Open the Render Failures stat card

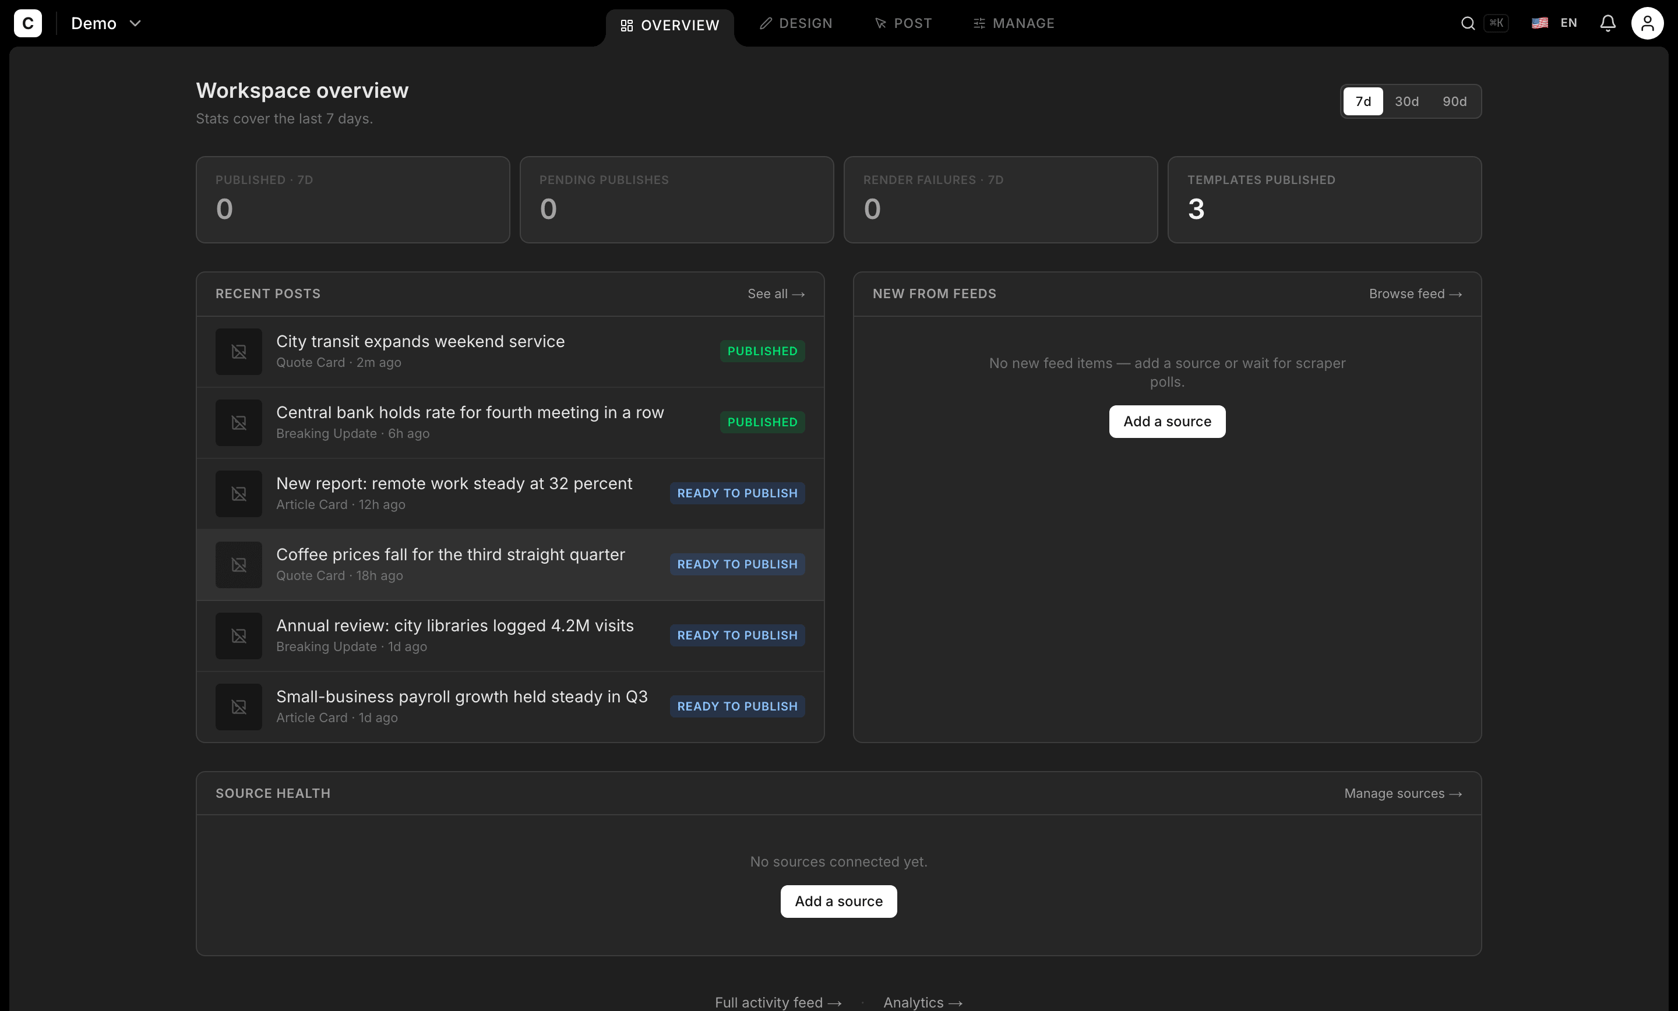tap(1000, 200)
